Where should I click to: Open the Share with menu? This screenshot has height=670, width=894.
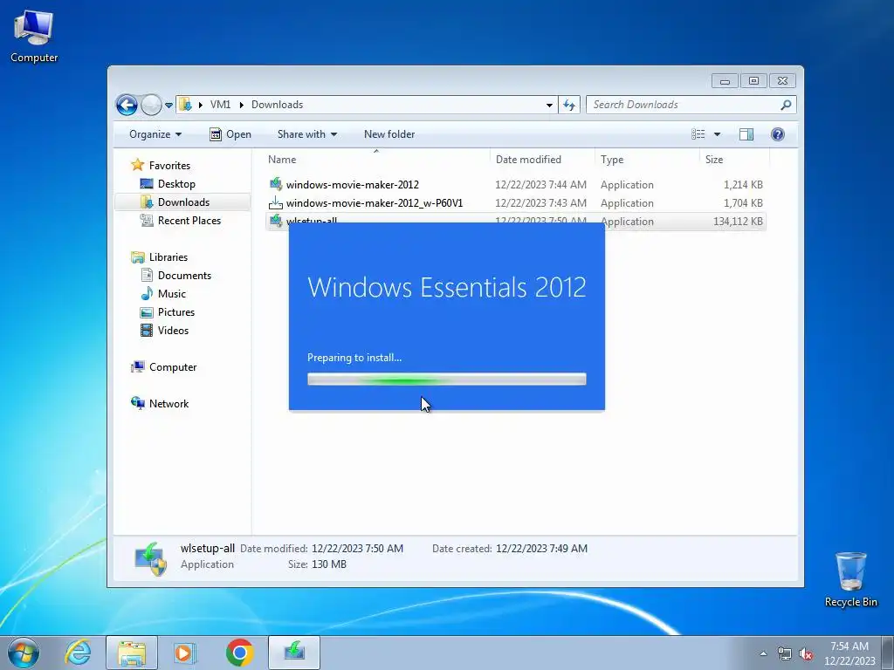tap(306, 133)
